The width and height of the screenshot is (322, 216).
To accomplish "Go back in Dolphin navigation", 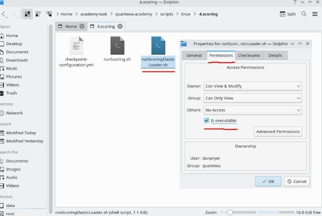I will click(x=3, y=14).
